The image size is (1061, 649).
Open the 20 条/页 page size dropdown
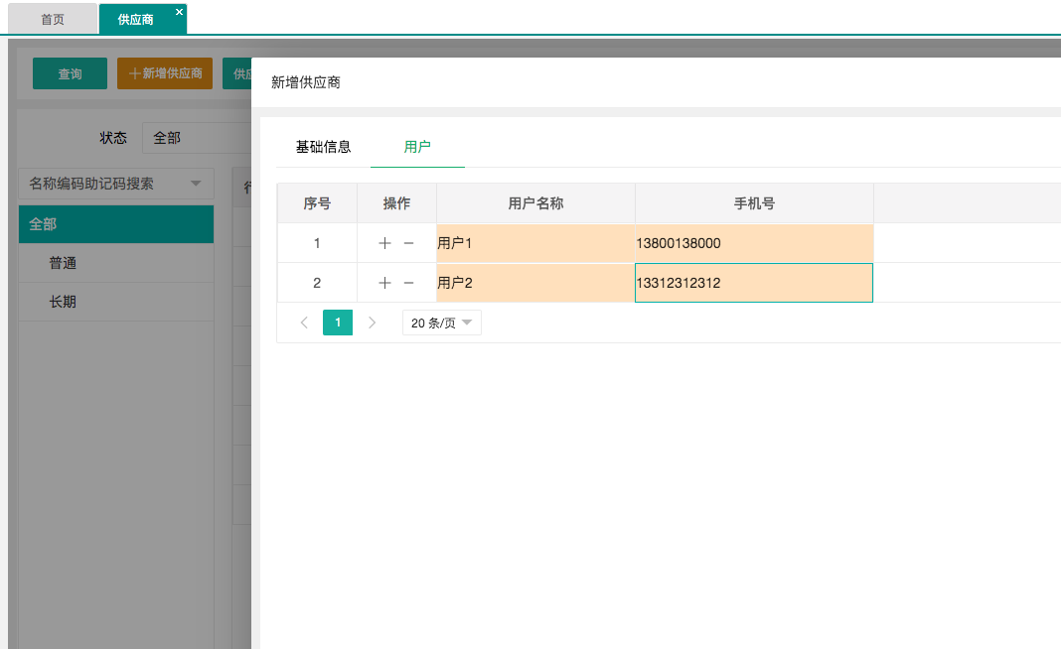441,323
